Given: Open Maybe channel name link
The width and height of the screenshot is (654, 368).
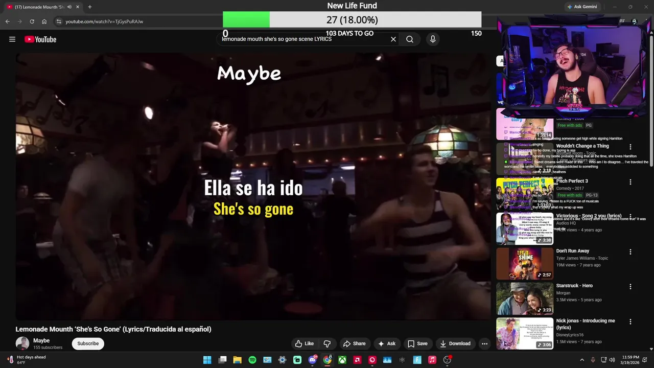Looking at the screenshot, I should pos(41,340).
